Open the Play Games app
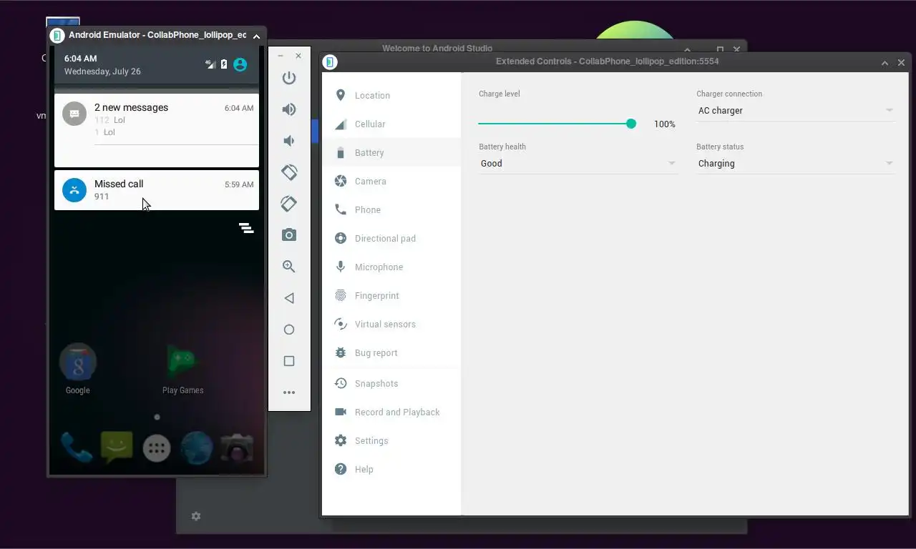Viewport: 916px width, 549px height. (x=182, y=369)
